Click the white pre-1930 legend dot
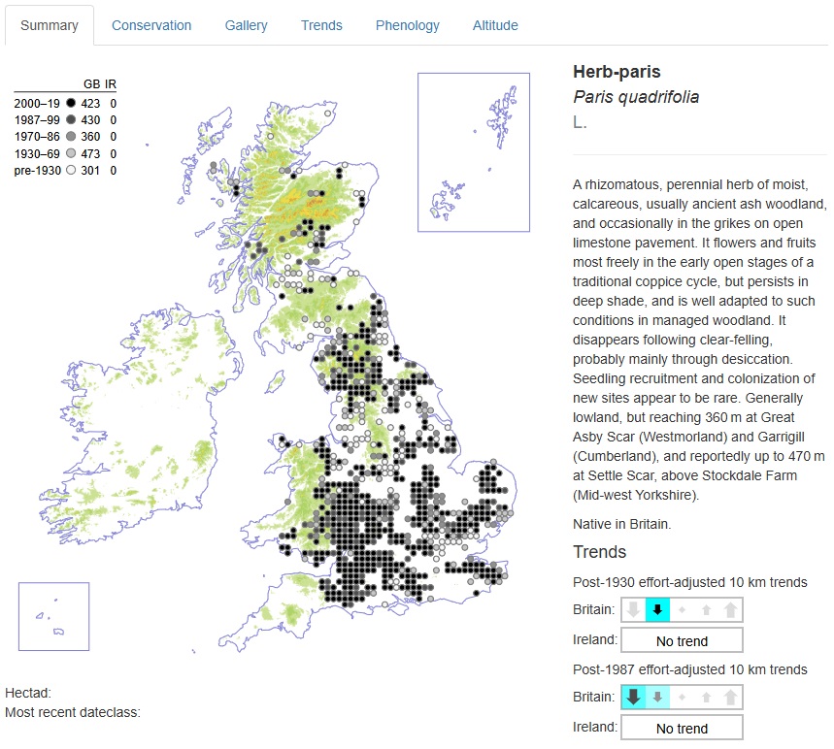 tap(71, 171)
